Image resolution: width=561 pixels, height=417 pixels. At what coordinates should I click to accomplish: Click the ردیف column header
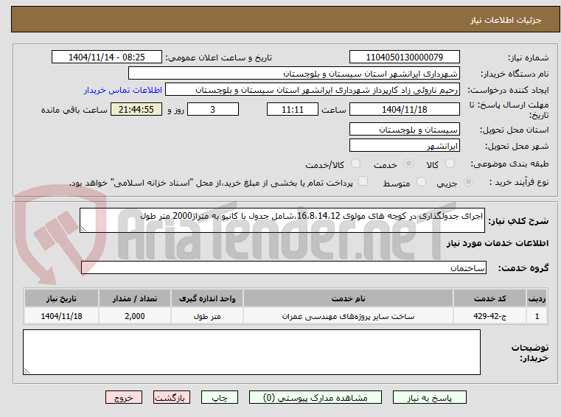tap(537, 298)
